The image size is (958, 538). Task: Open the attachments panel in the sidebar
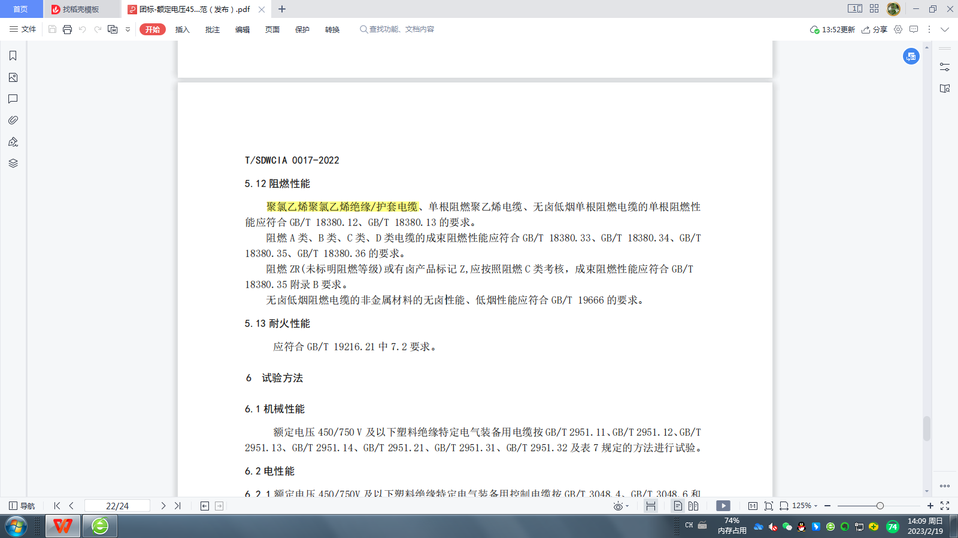click(13, 120)
